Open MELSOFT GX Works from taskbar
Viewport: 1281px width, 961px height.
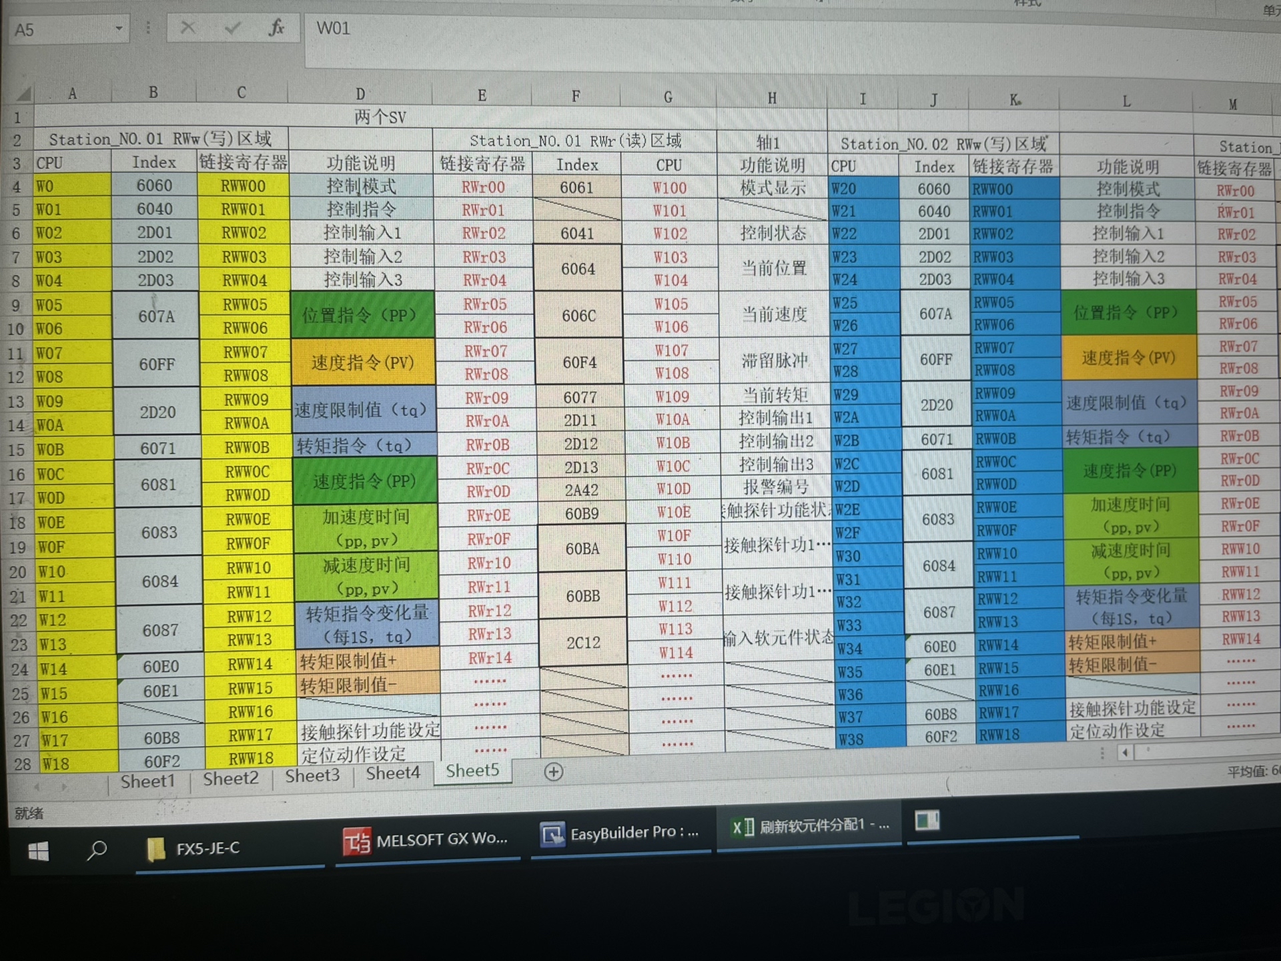(x=427, y=840)
